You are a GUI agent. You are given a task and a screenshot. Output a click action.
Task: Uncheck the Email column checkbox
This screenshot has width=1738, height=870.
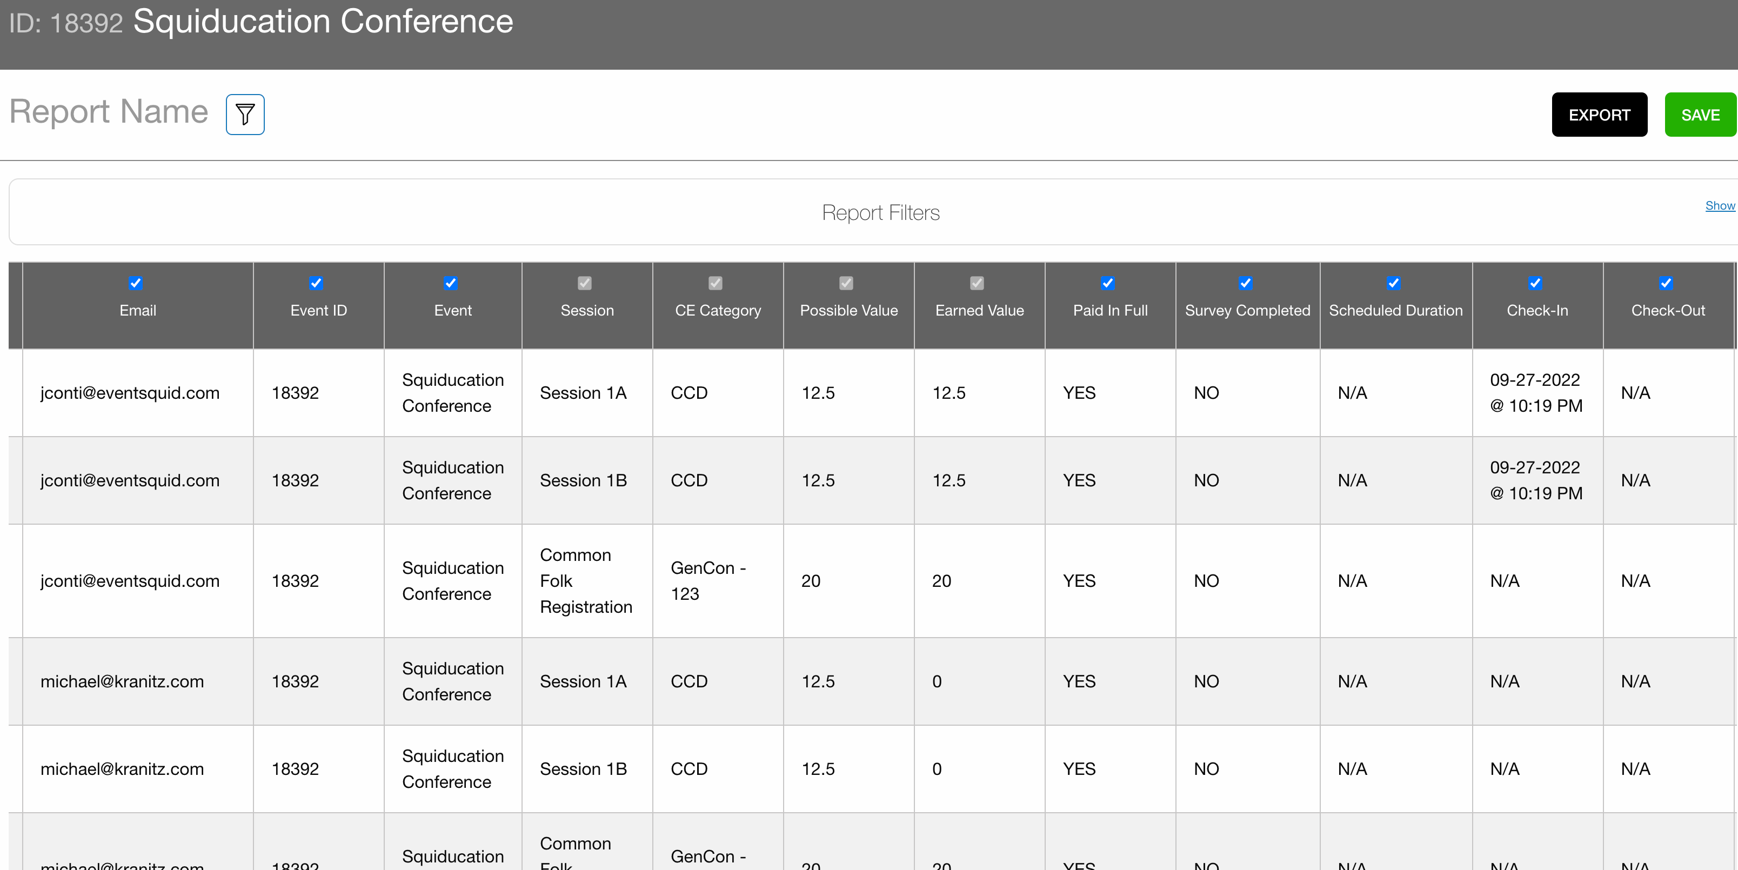coord(136,283)
